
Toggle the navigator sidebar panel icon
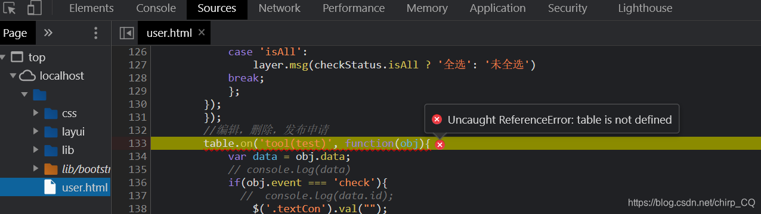126,33
